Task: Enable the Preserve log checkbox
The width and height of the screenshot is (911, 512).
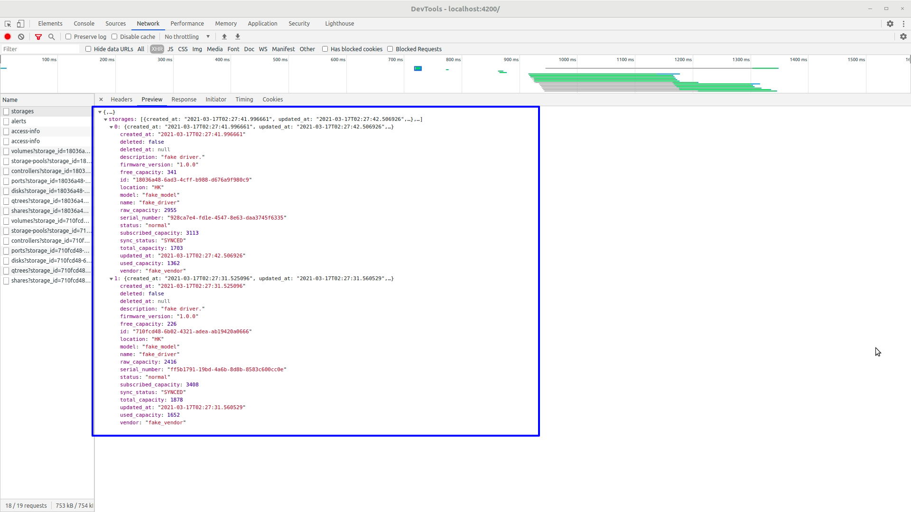Action: (69, 37)
